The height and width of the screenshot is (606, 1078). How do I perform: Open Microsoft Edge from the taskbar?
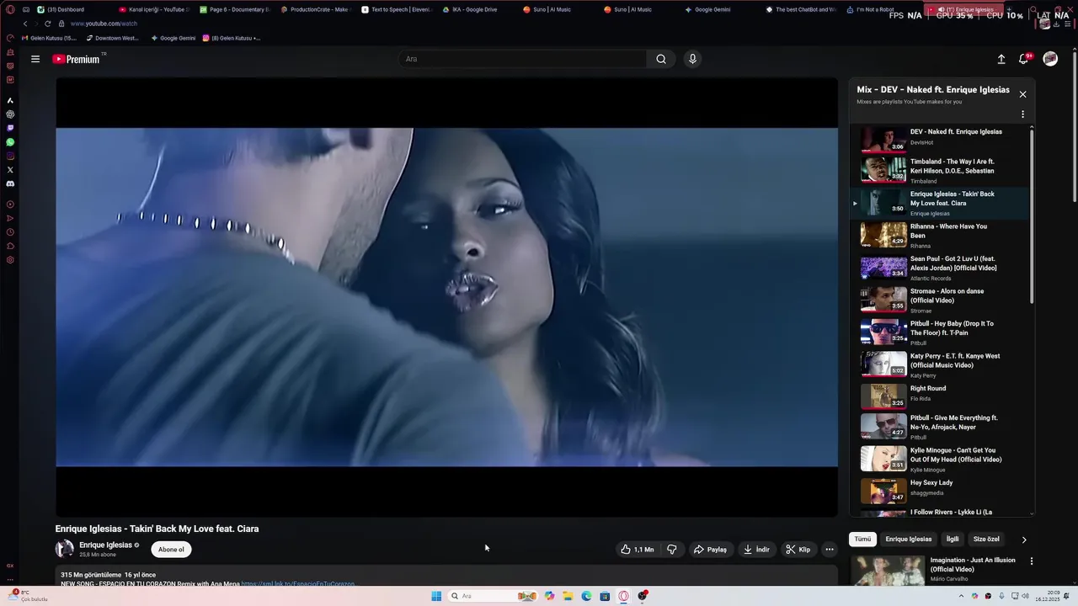coord(586,596)
